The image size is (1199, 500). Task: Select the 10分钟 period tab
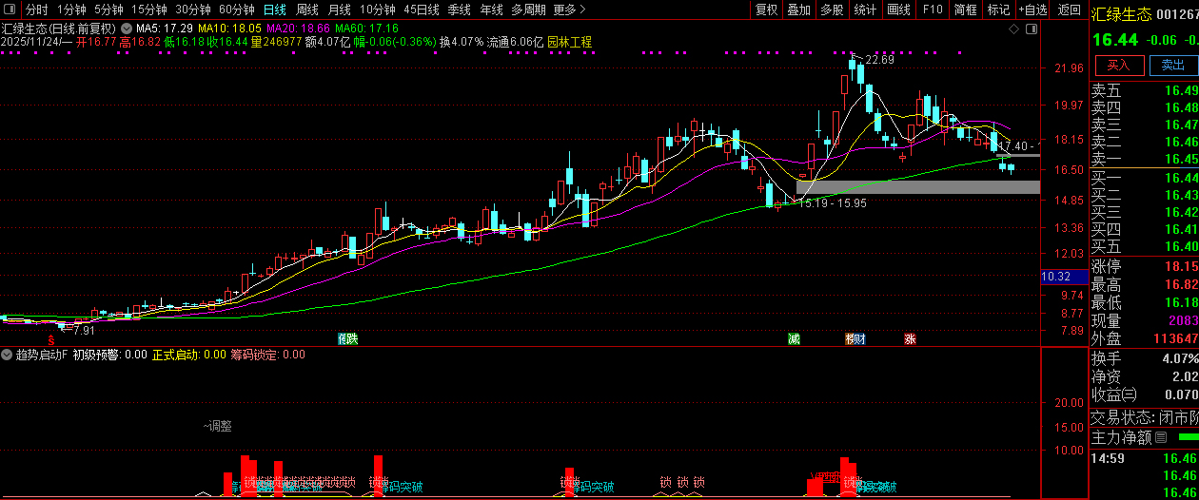pos(378,10)
